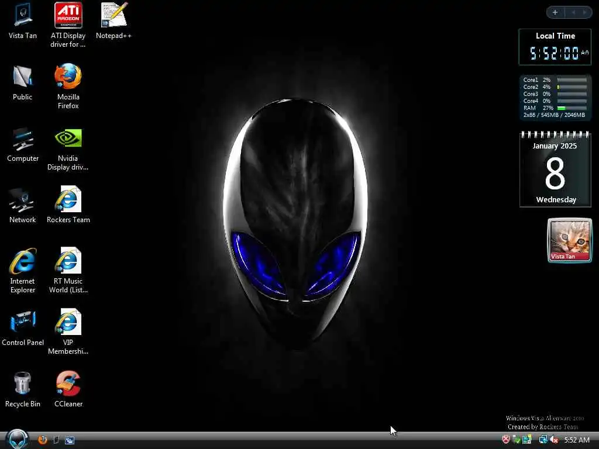Open the Rockers Team web shortcut
The image size is (599, 449).
[68, 205]
